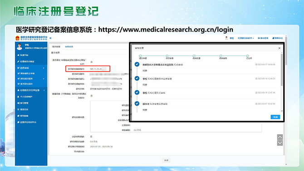Open the 账号管理 share-icon sidebar entry
This screenshot has height=171, width=304.
[x=23, y=103]
